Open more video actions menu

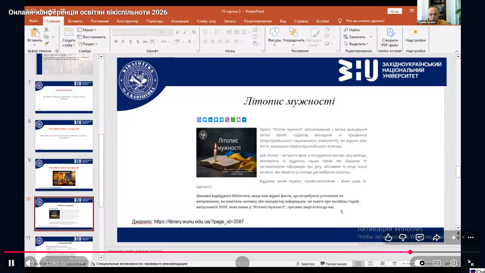471,237
